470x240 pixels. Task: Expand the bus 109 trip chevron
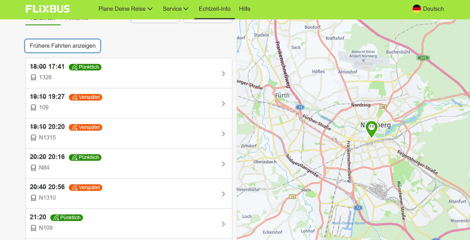click(x=223, y=104)
